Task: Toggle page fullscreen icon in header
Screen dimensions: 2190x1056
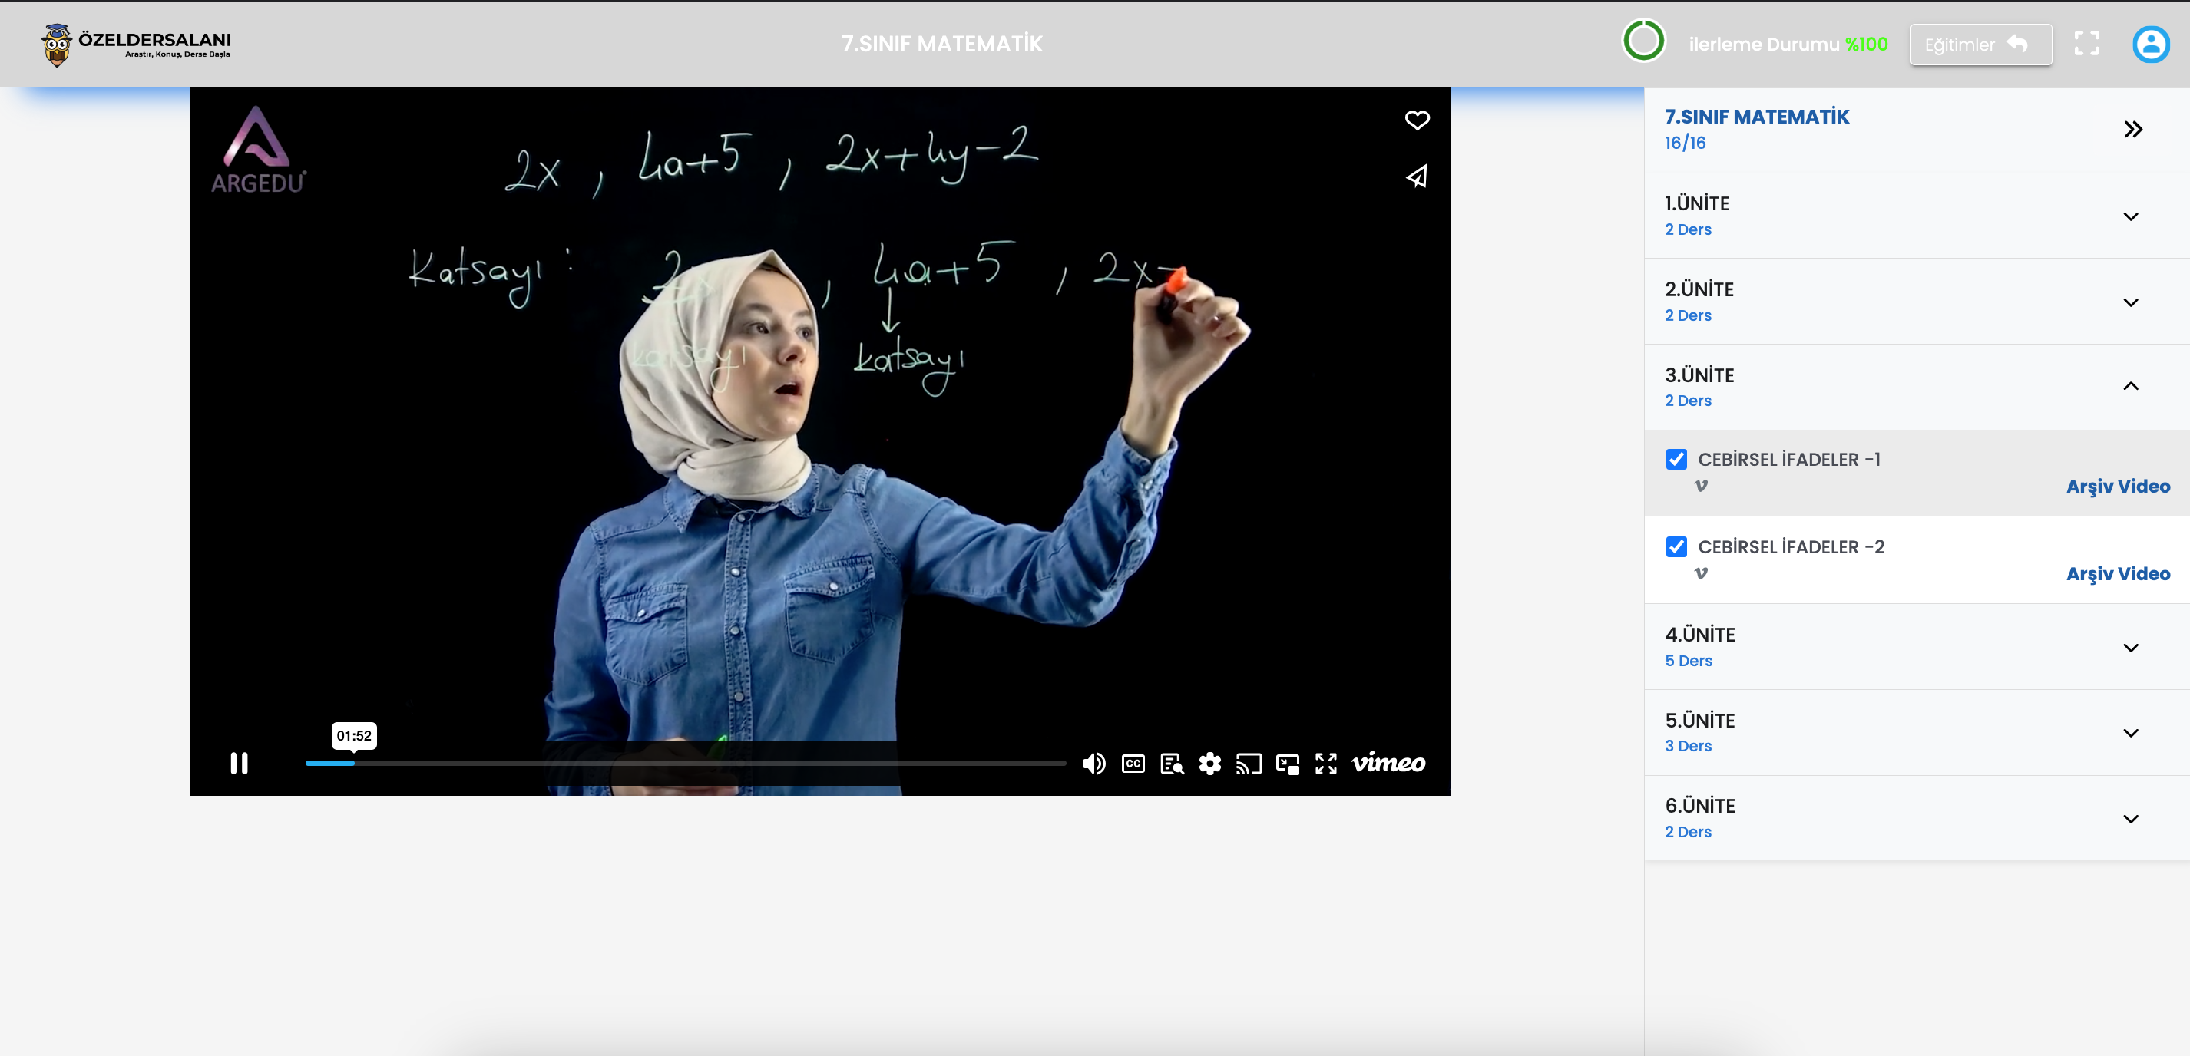Action: click(2086, 43)
